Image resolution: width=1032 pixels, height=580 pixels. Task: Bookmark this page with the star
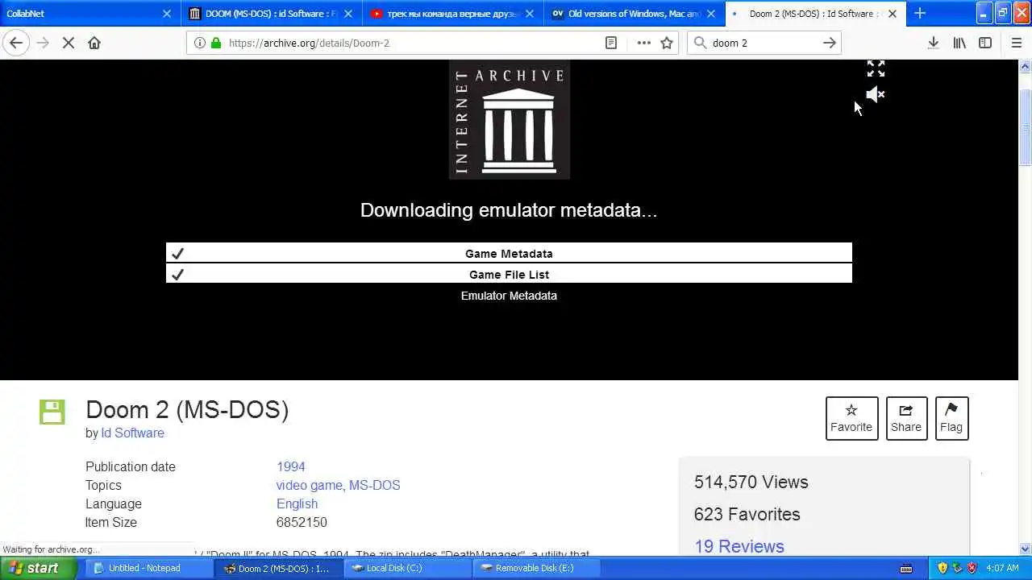click(667, 43)
